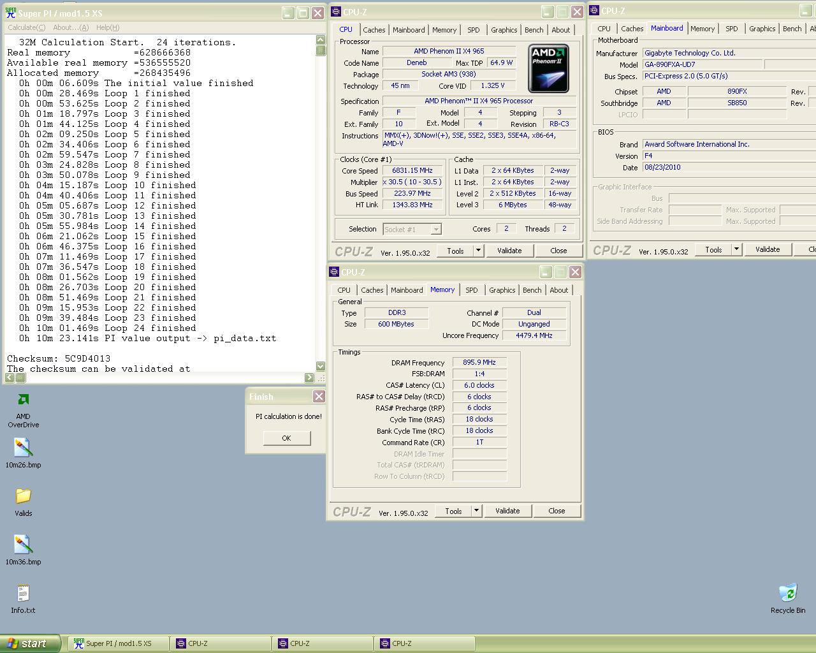
Task: Click HT Link value 1343.83 MHz
Action: pyautogui.click(x=412, y=205)
